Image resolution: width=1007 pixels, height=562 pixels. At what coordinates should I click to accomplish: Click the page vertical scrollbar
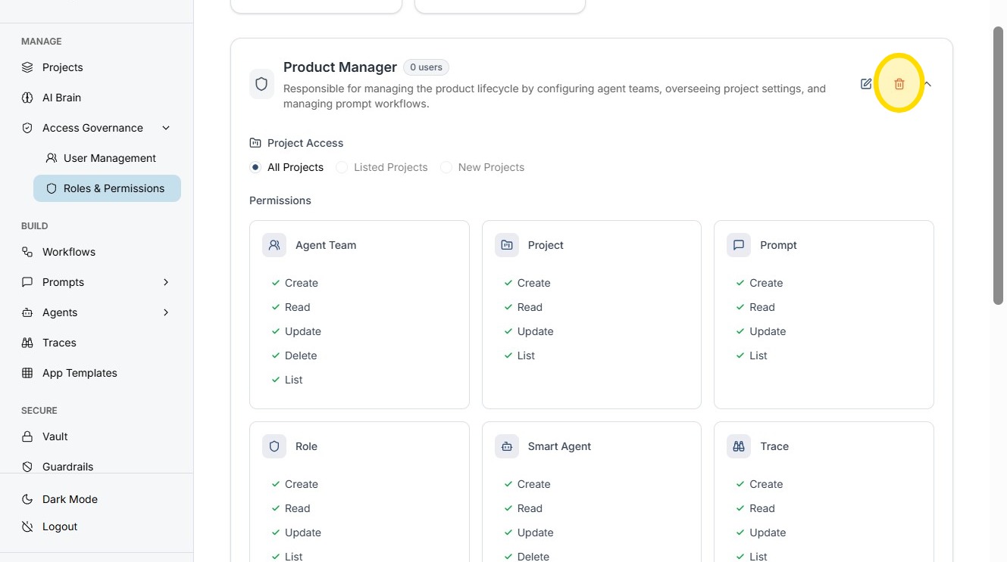point(998,166)
